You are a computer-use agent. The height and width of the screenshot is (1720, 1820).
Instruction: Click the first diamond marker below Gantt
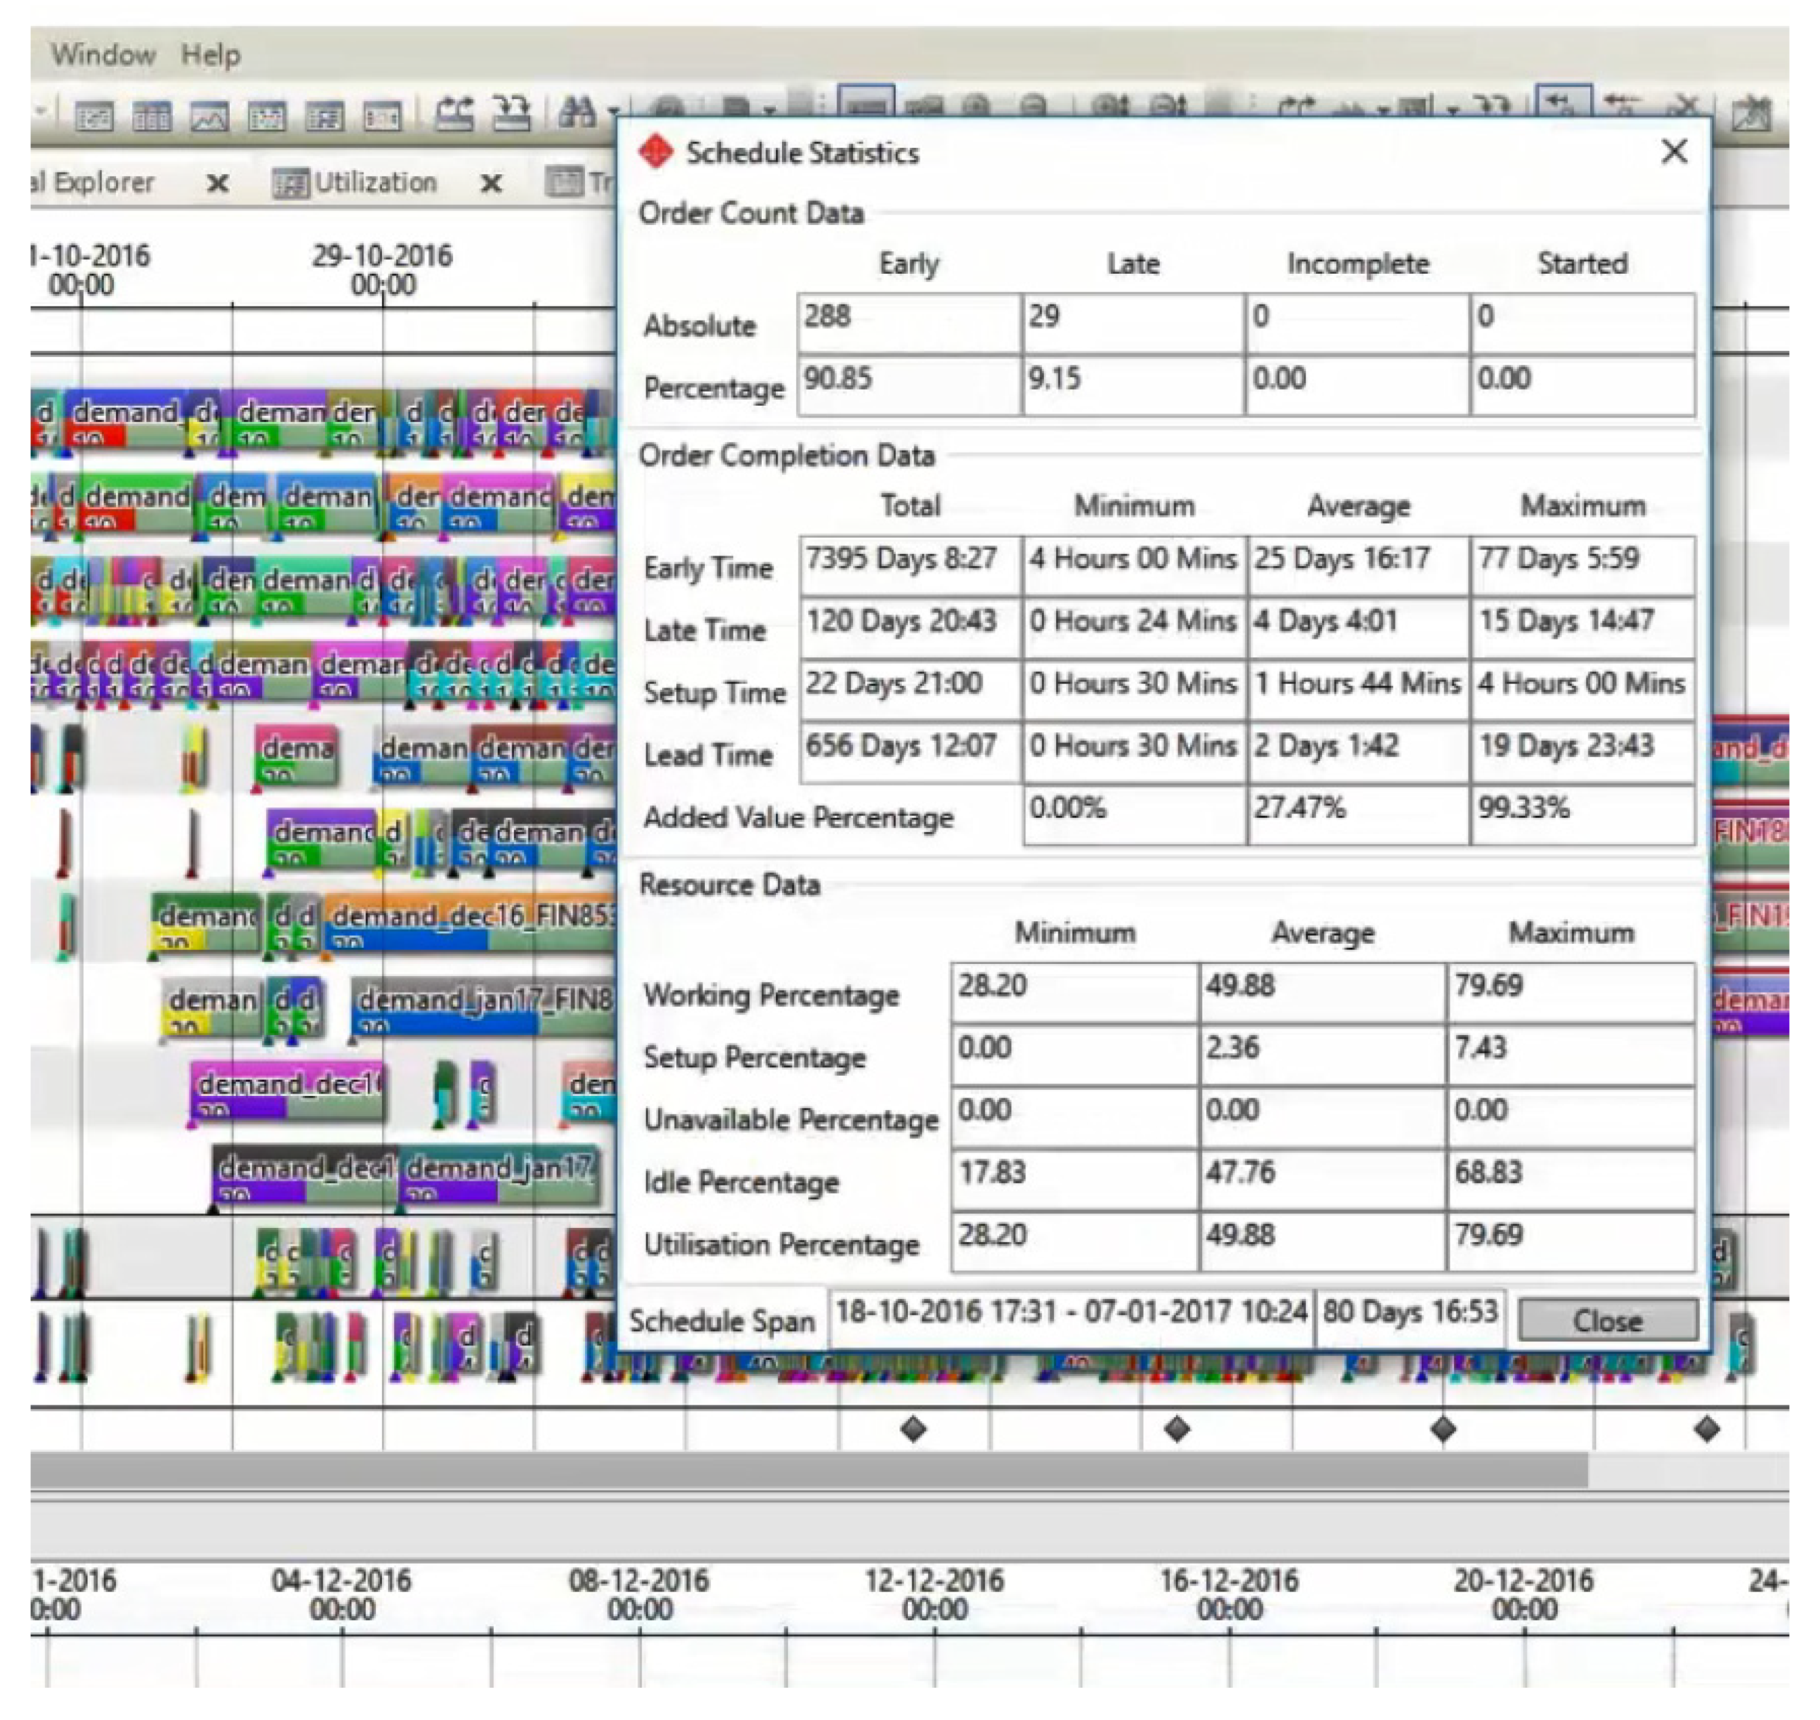(x=913, y=1429)
